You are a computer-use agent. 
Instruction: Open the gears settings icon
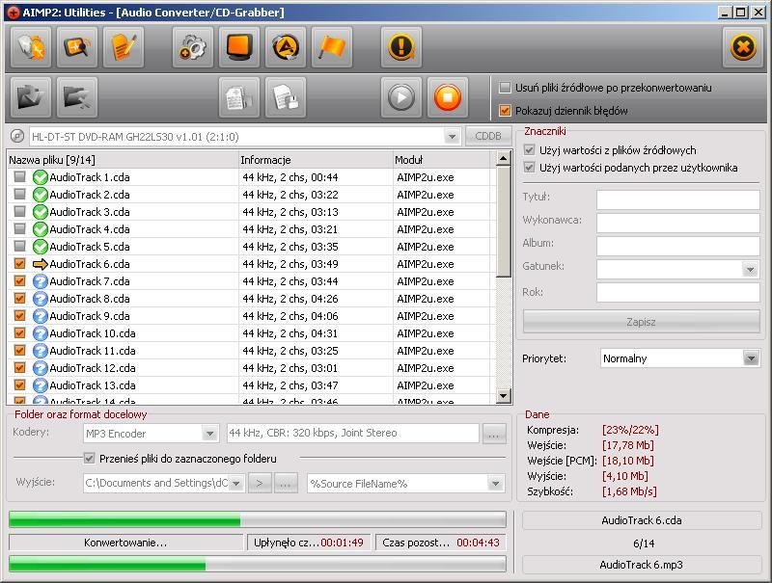tap(192, 47)
